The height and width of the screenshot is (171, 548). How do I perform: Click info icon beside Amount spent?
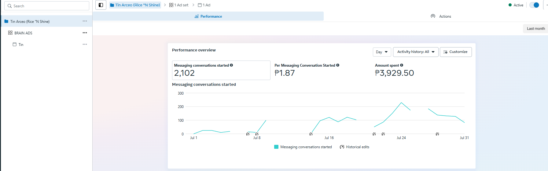tap(402, 65)
